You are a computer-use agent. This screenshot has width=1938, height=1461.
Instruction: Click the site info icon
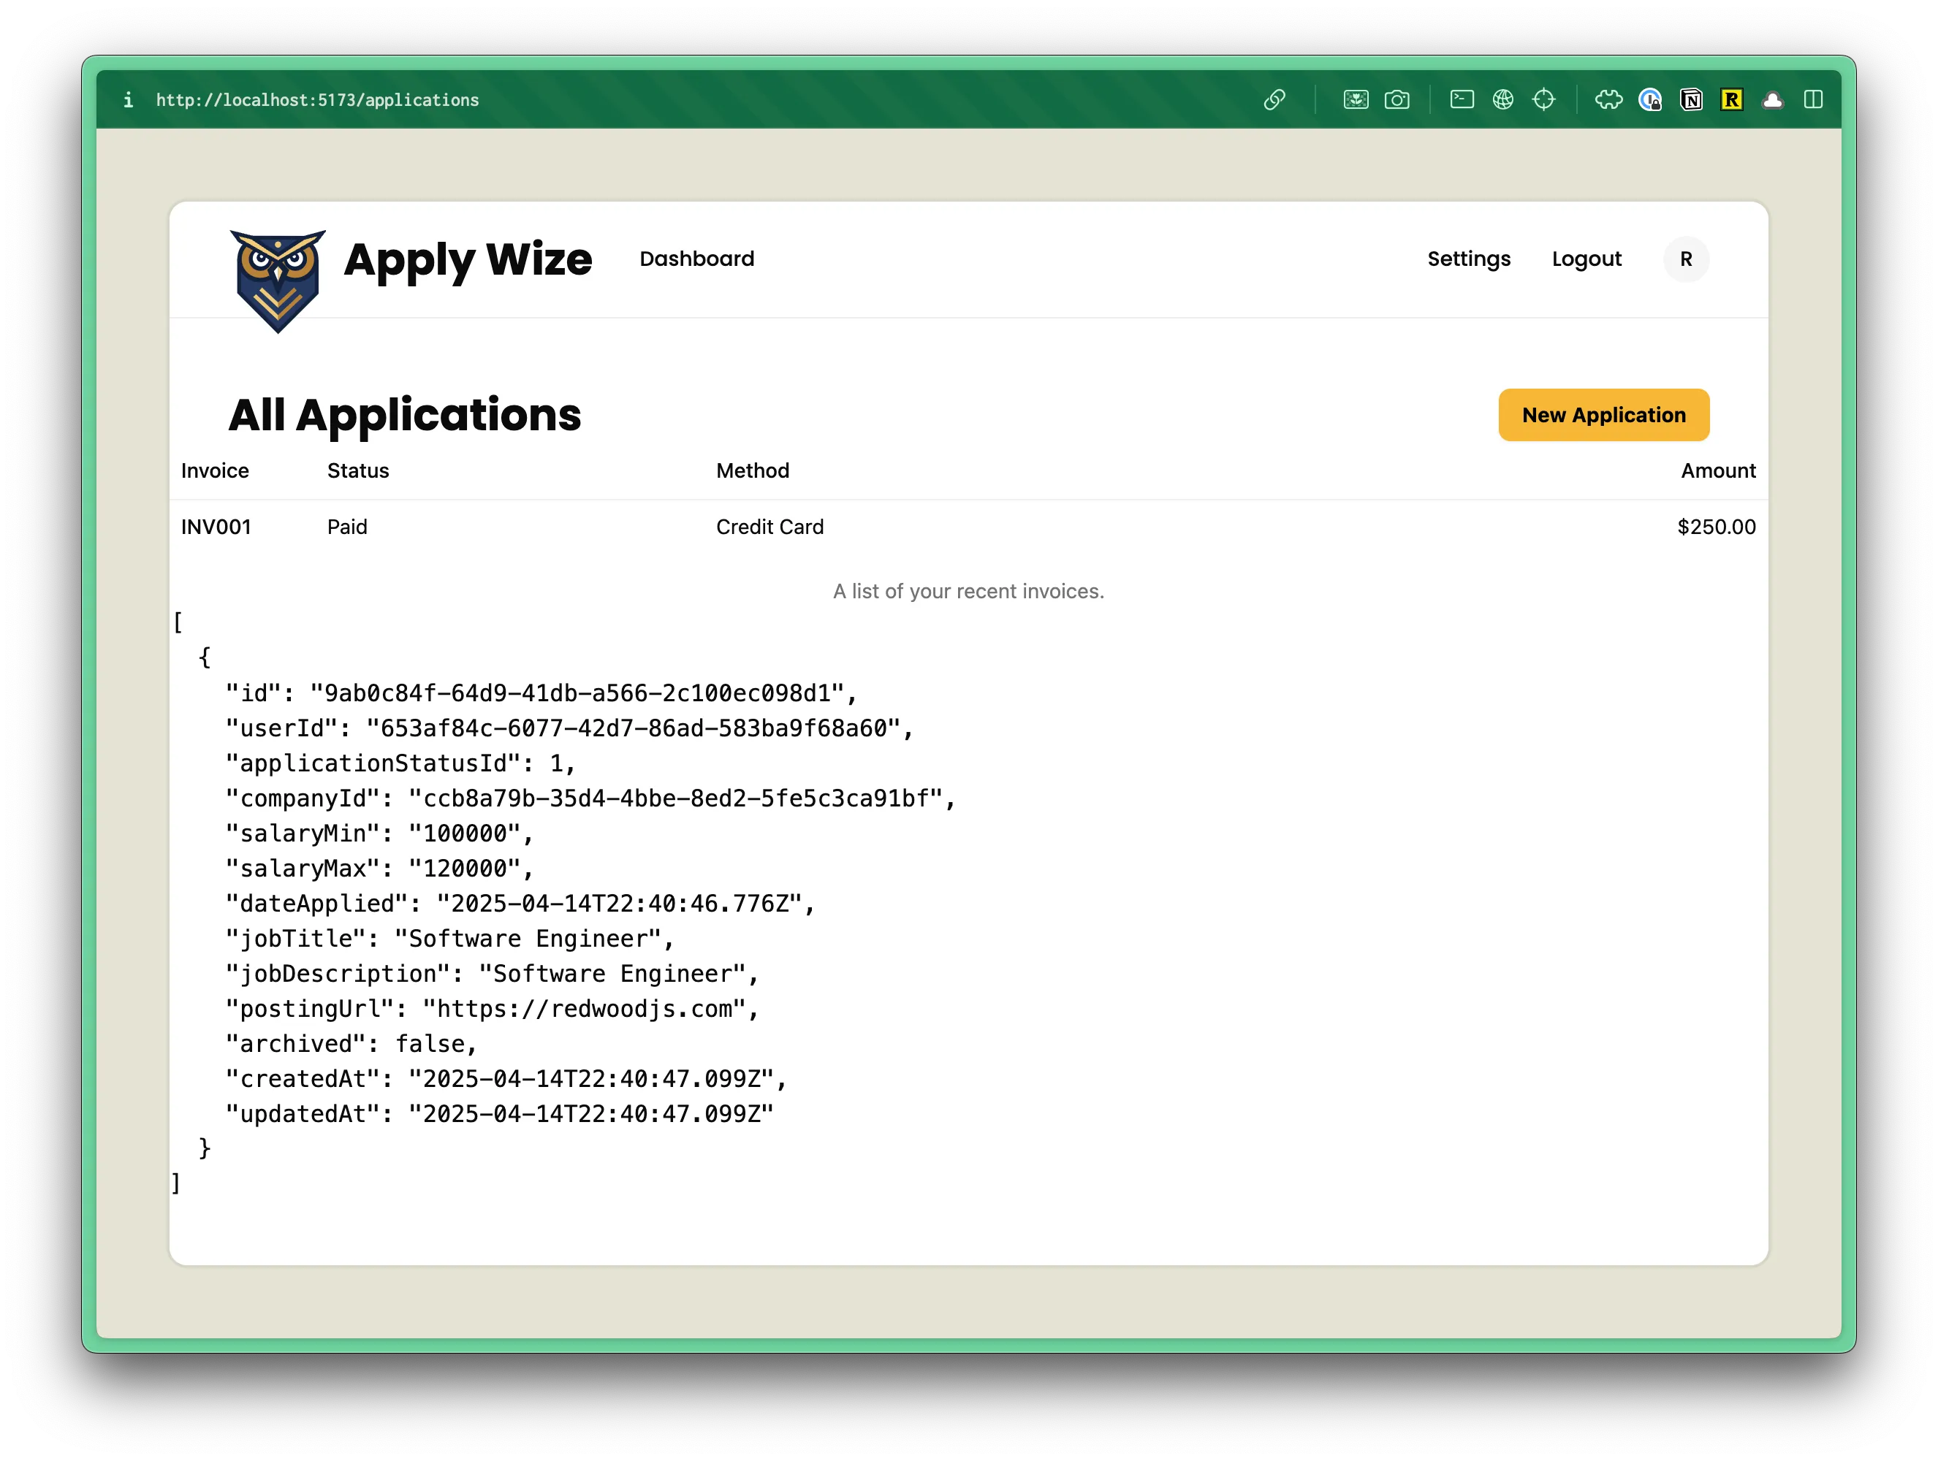[129, 100]
